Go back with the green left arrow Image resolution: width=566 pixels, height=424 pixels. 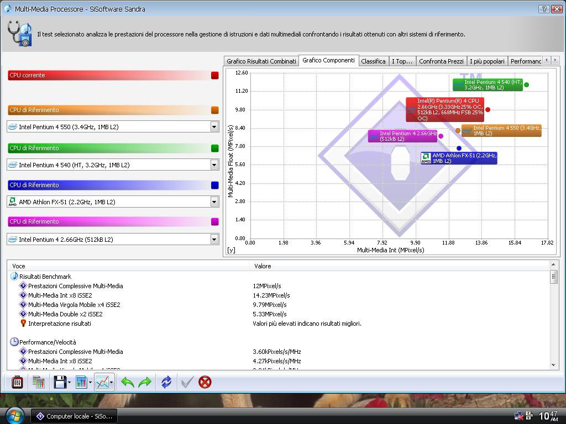(x=128, y=381)
